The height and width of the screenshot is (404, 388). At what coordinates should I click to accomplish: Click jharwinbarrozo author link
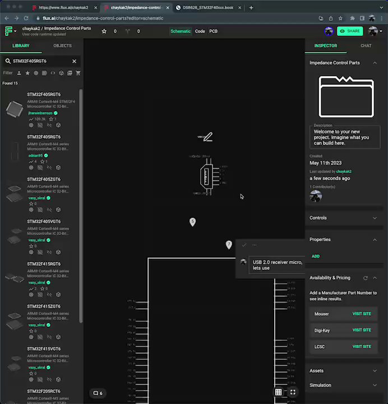coord(40,113)
